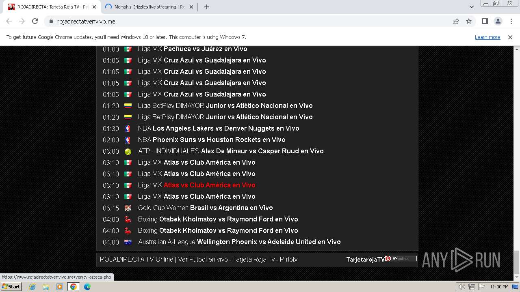Open a new browser tab

tap(206, 7)
